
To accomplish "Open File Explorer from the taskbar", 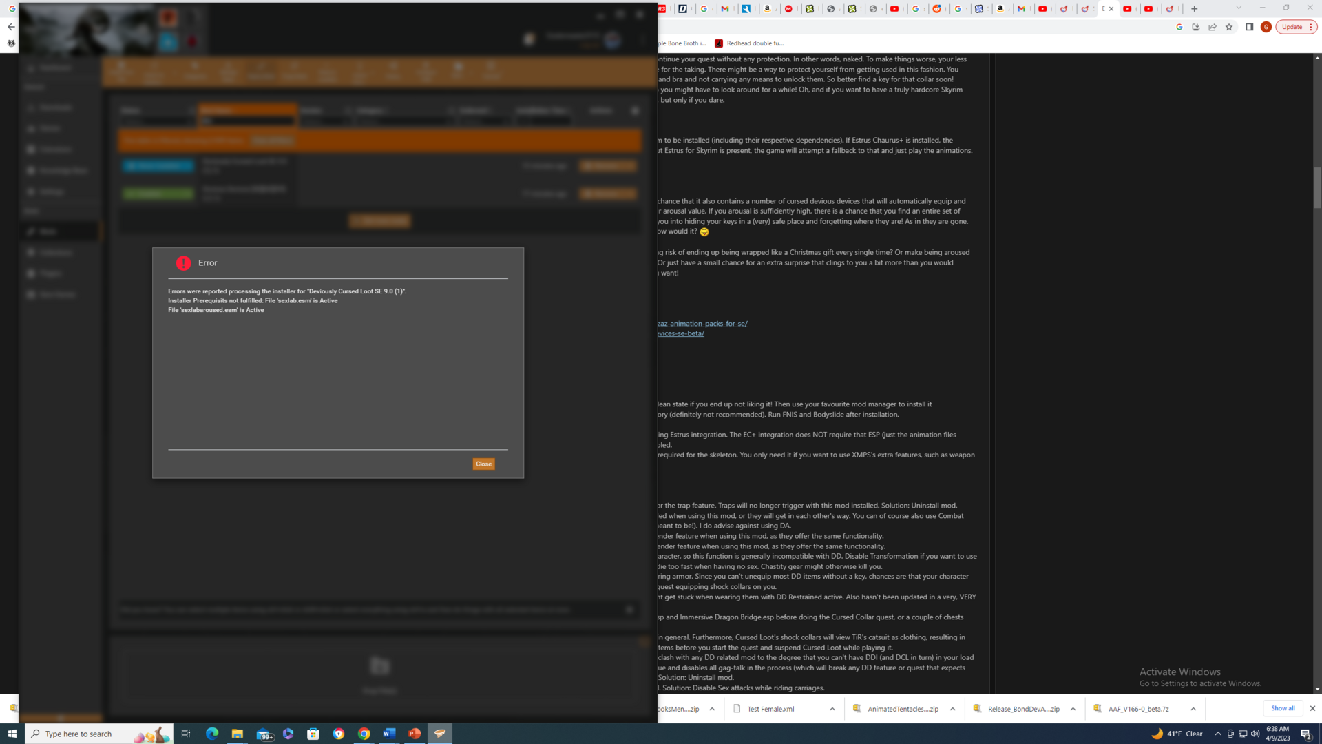I will pos(237,734).
